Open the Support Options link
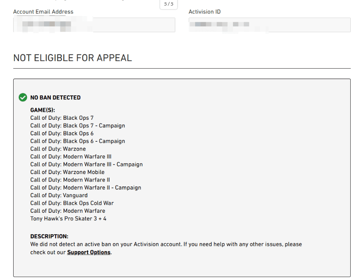This screenshot has height=279, width=351. pos(89,252)
